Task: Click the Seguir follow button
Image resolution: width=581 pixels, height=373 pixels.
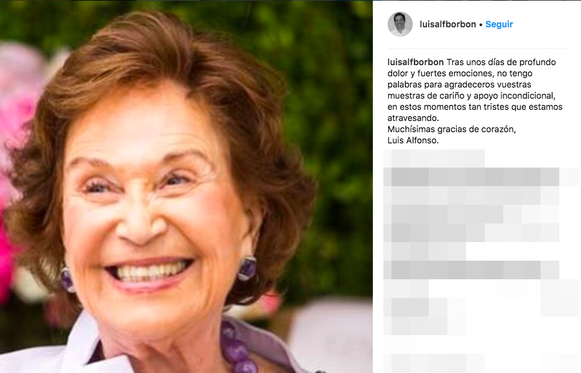Action: click(499, 24)
